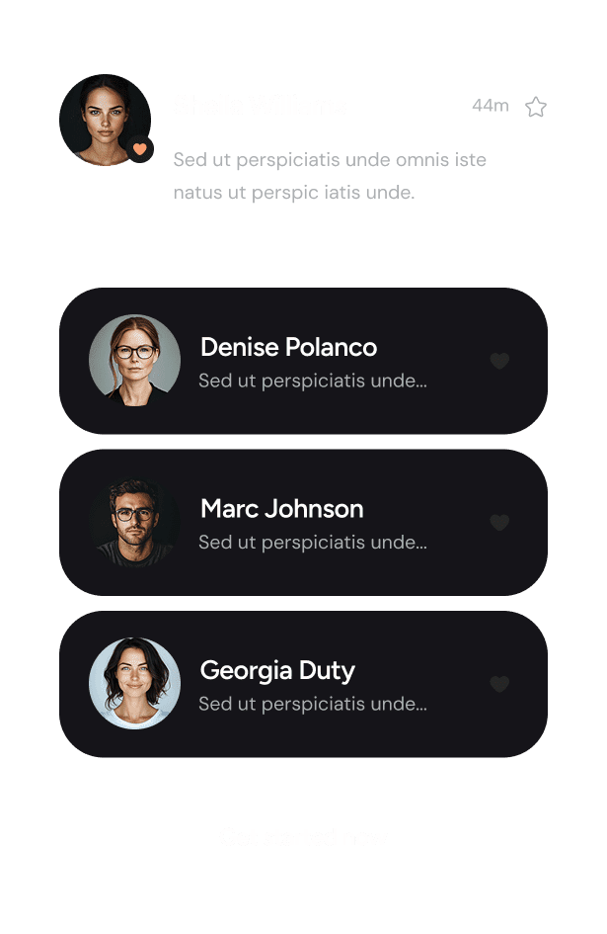Viewport: 607px width, 934px height.
Task: Read Denise Polanco's message preview text
Action: click(313, 381)
